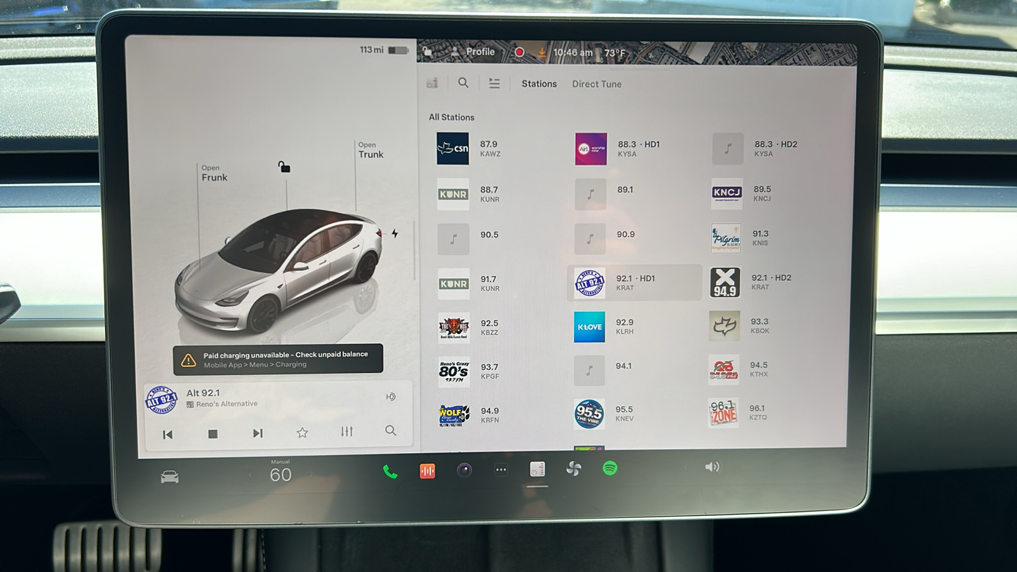Open the list view icon beside search
This screenshot has height=572, width=1017.
tap(494, 83)
